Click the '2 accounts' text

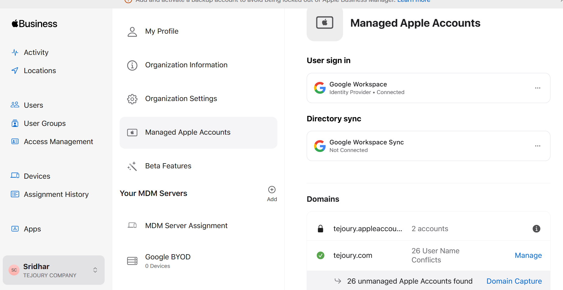click(x=430, y=229)
